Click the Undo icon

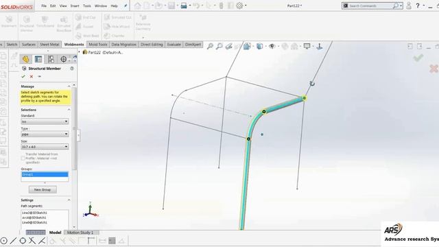coord(196,5)
